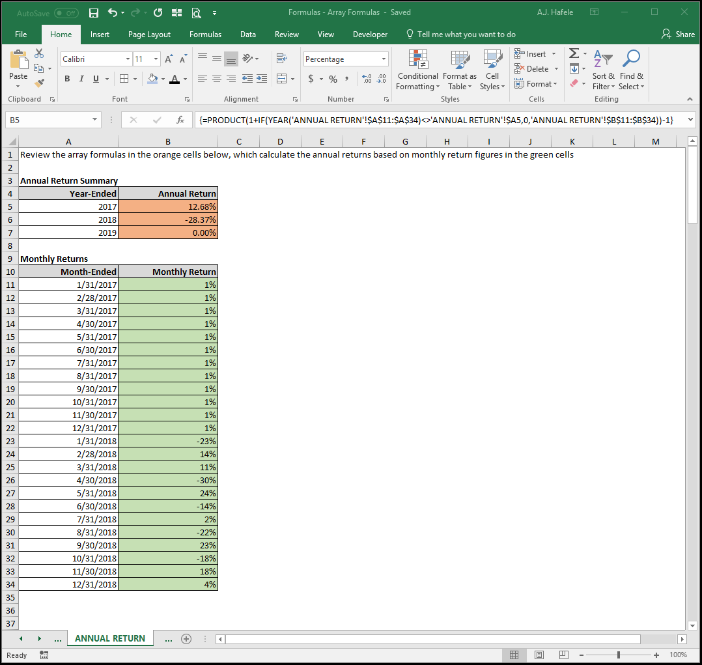Switch to the Insert tab

pyautogui.click(x=100, y=35)
